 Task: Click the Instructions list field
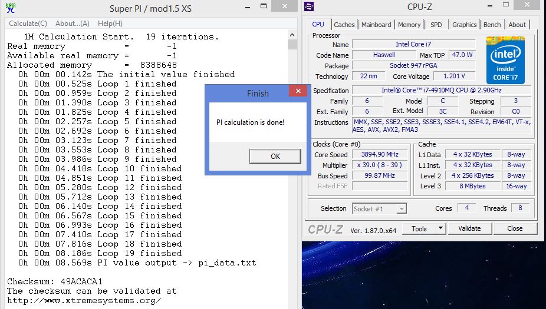[x=442, y=125]
